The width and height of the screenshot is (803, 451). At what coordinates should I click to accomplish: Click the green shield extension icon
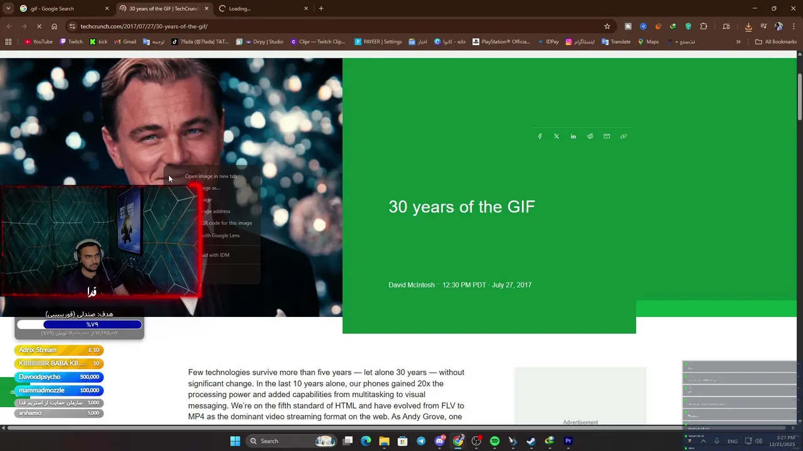pos(688,26)
